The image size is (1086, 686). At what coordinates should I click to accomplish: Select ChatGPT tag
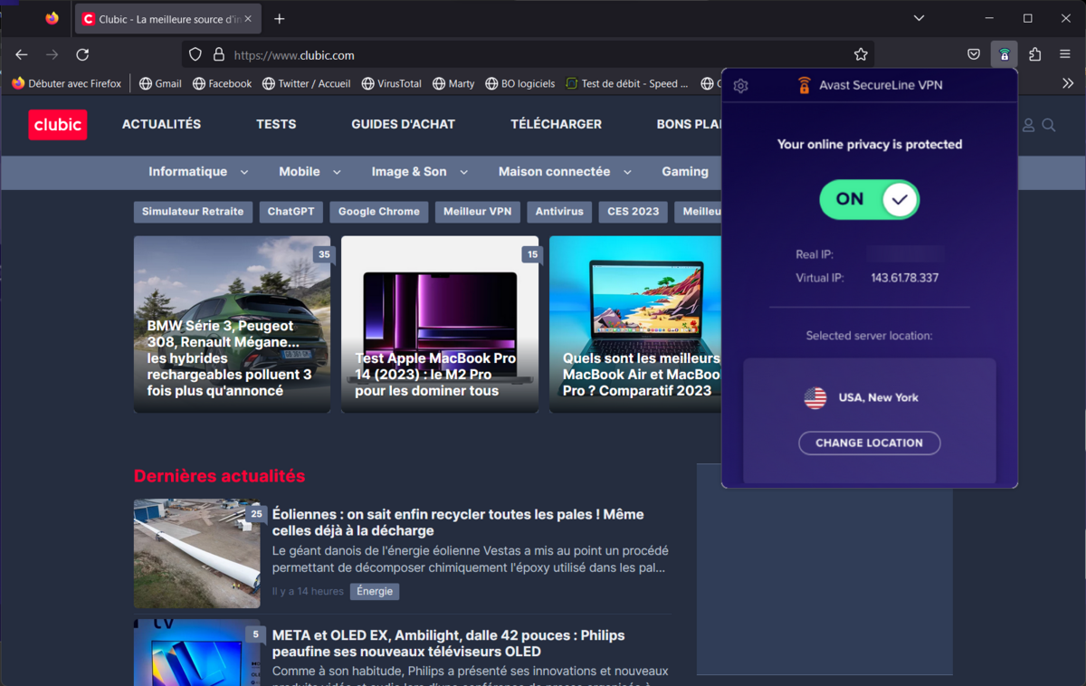tap(291, 212)
